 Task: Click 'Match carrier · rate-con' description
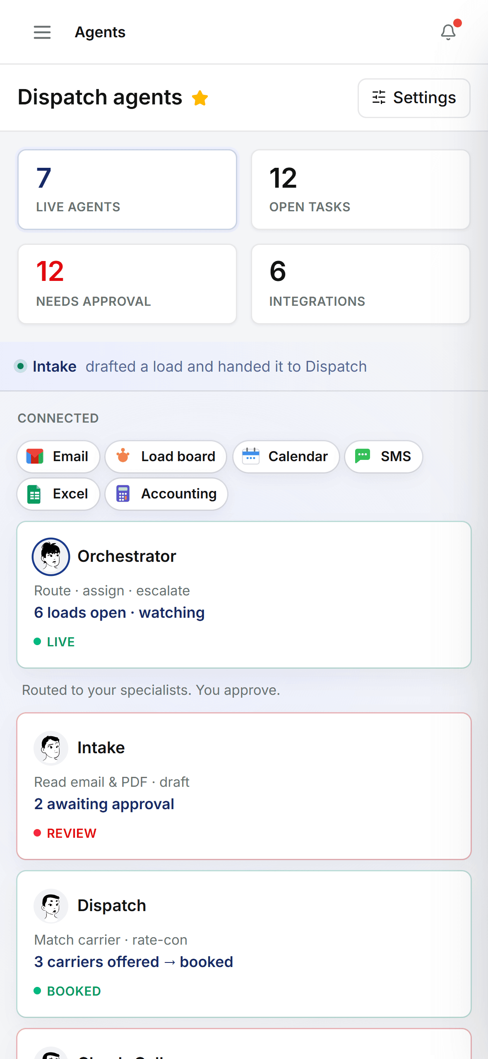111,940
